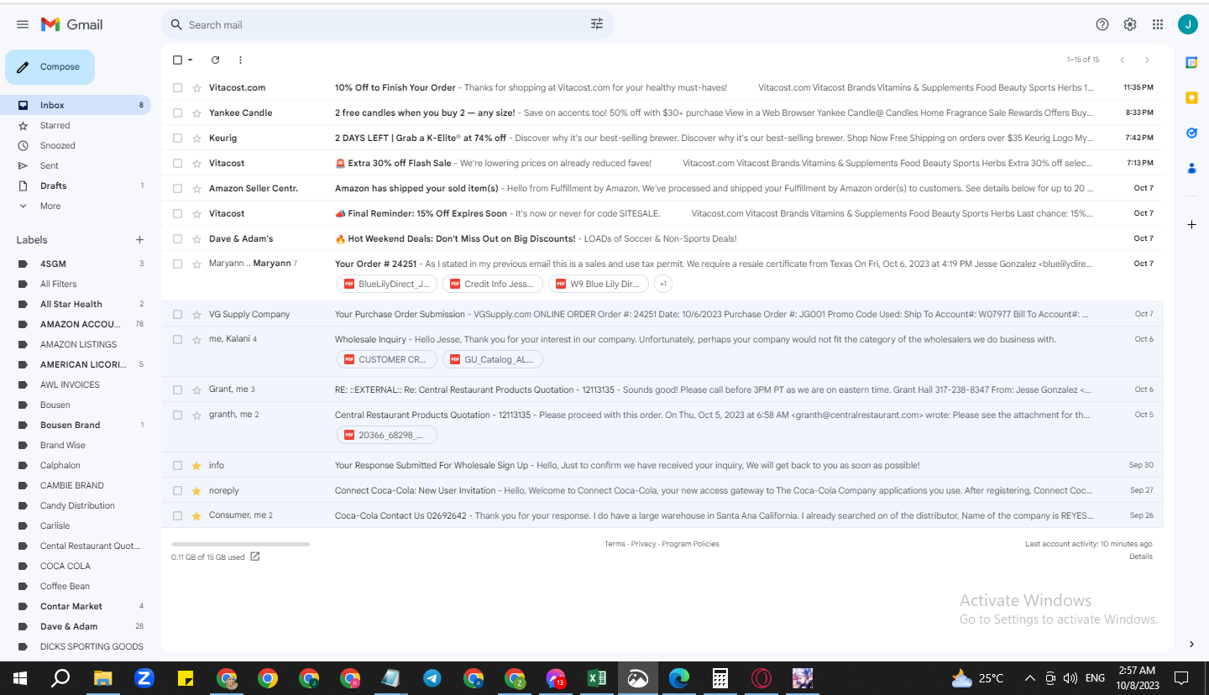Open search options filter icon

click(597, 24)
